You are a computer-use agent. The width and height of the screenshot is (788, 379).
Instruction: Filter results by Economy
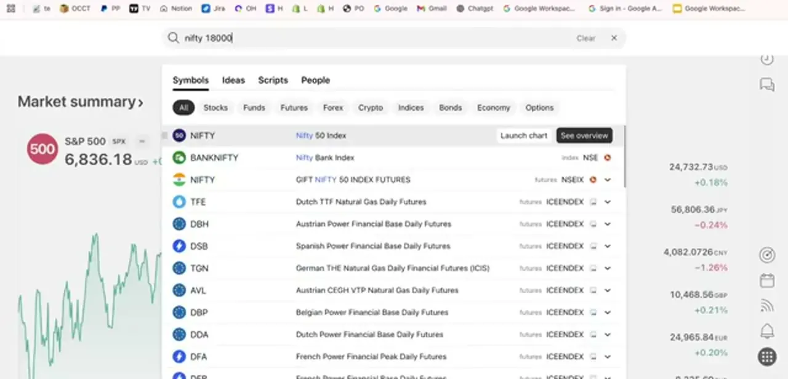pyautogui.click(x=494, y=108)
